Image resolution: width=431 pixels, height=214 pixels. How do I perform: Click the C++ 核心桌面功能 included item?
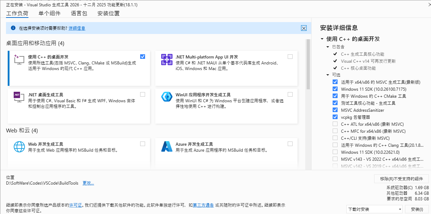358,68
